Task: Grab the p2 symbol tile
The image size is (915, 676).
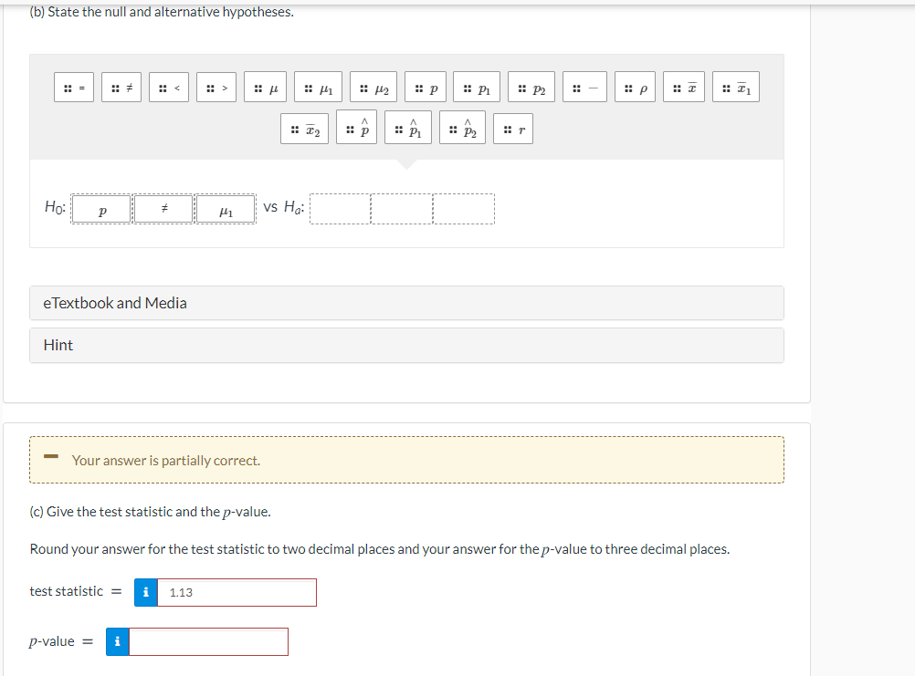Action: pos(531,87)
